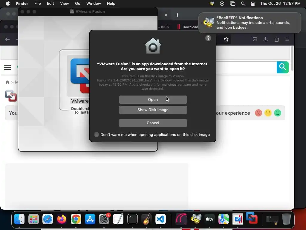Click the BeeBEEP icon in the menu bar
This screenshot has width=306, height=230.
(212, 4)
